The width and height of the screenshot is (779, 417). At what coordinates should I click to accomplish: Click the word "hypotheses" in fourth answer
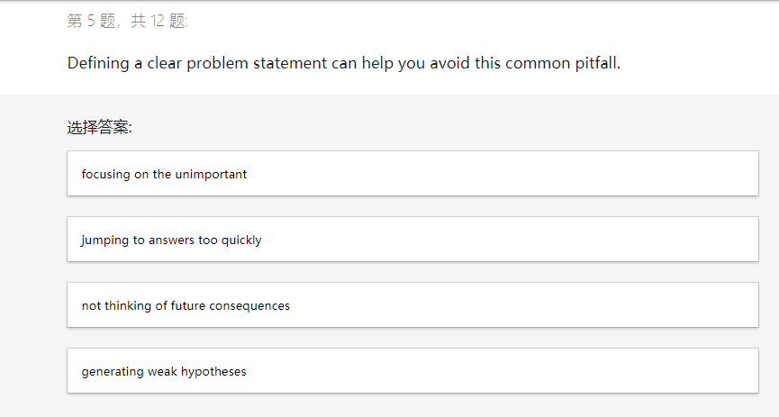coord(213,371)
